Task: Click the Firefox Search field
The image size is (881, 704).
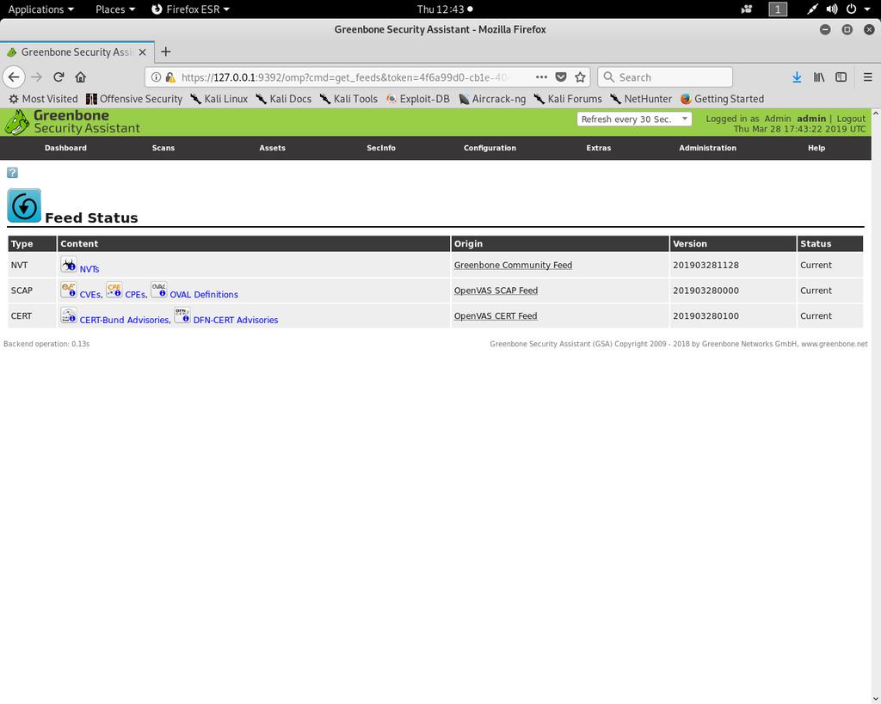Action: coord(665,77)
